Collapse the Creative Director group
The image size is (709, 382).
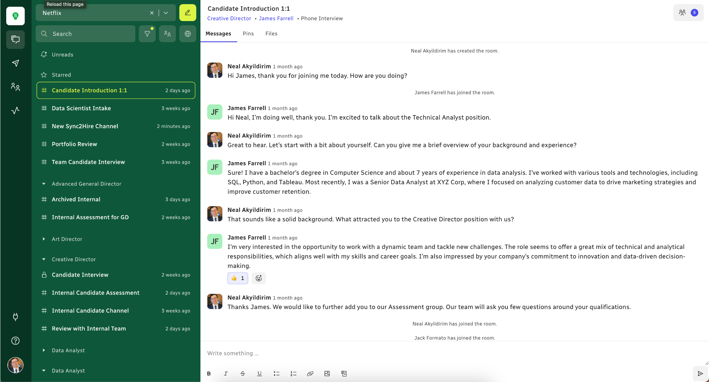click(44, 259)
